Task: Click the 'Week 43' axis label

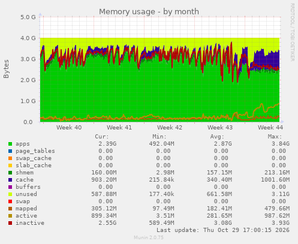Action: pos(220,128)
